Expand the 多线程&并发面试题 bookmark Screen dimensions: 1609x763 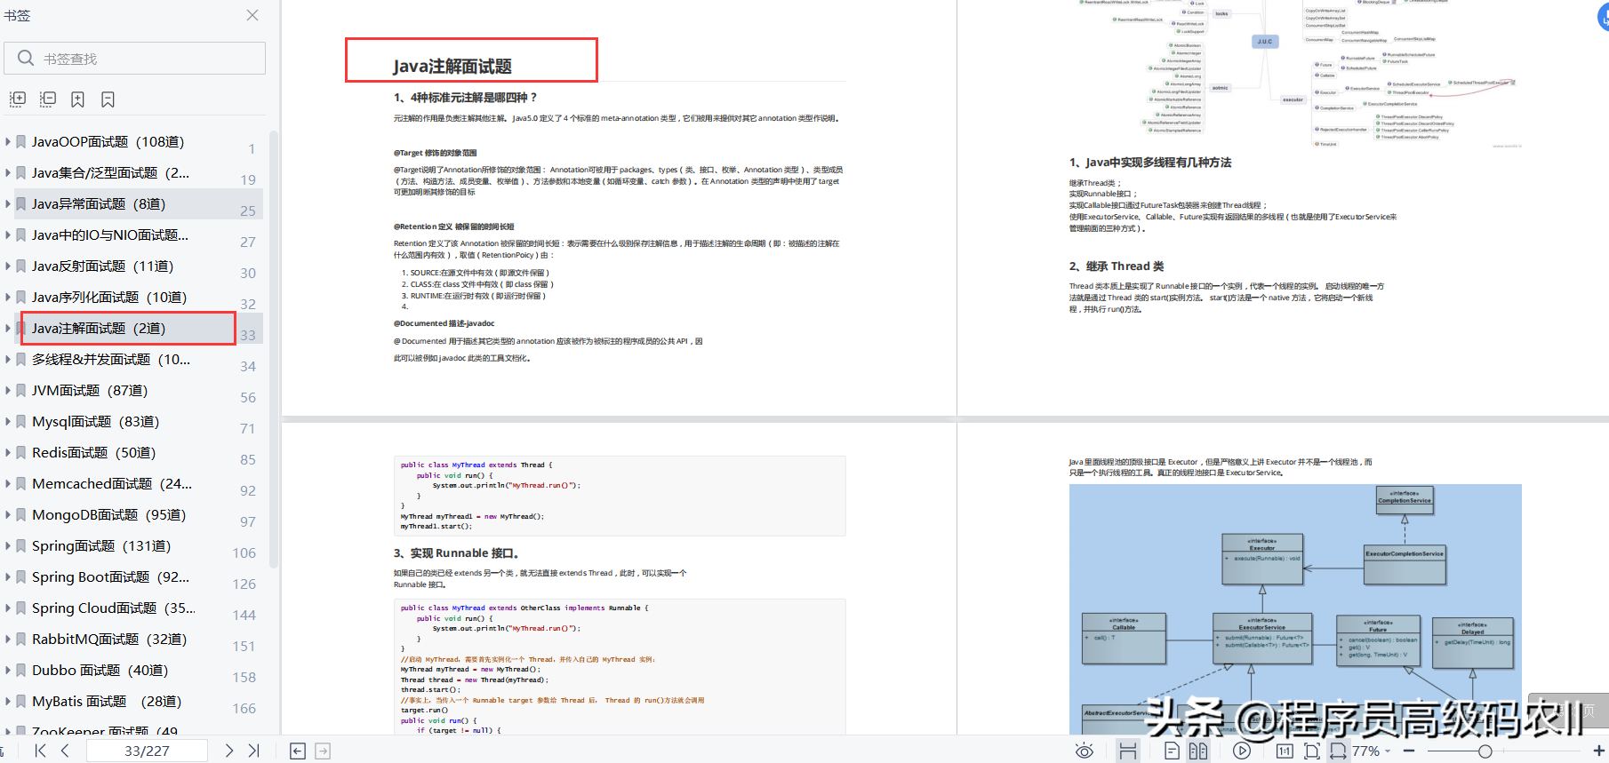pos(8,359)
